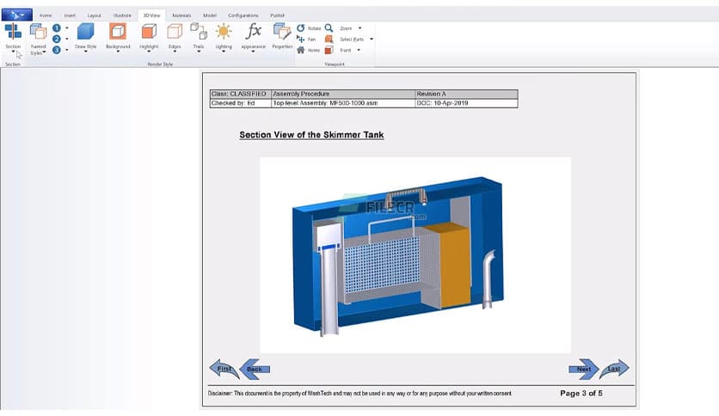The width and height of the screenshot is (719, 416).
Task: Reset view with Home icon
Action: tap(301, 50)
